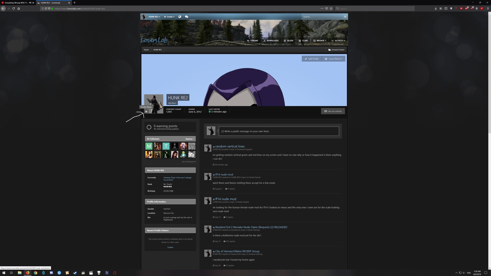
Task: Open File Explorer from the taskbar
Action: [x=19, y=273]
